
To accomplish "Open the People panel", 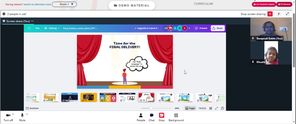I will (x=141, y=117).
